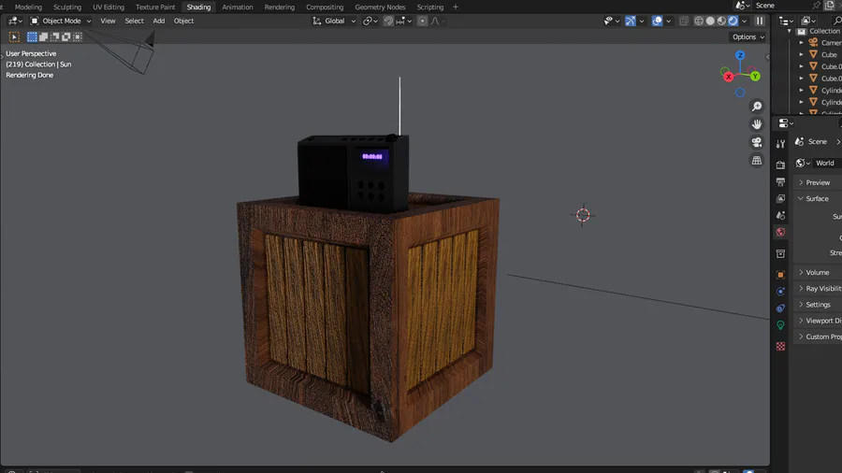Switch to the UV Editing workspace tab
The image size is (842, 473).
tap(109, 7)
